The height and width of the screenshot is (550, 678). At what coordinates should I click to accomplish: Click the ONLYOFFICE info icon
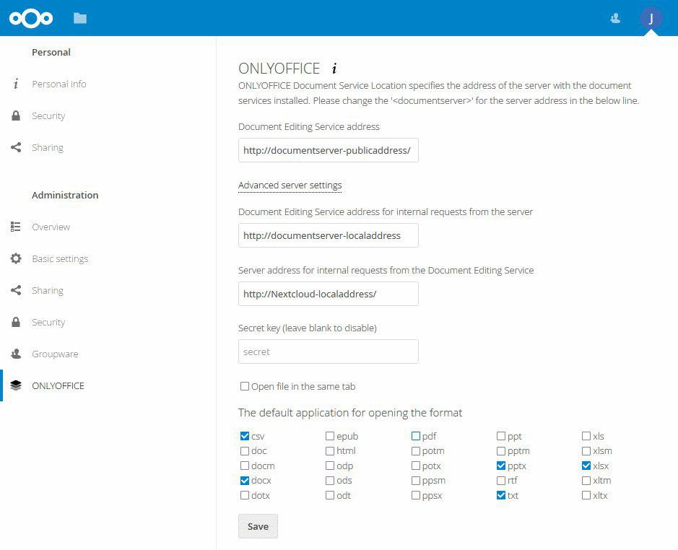click(334, 69)
